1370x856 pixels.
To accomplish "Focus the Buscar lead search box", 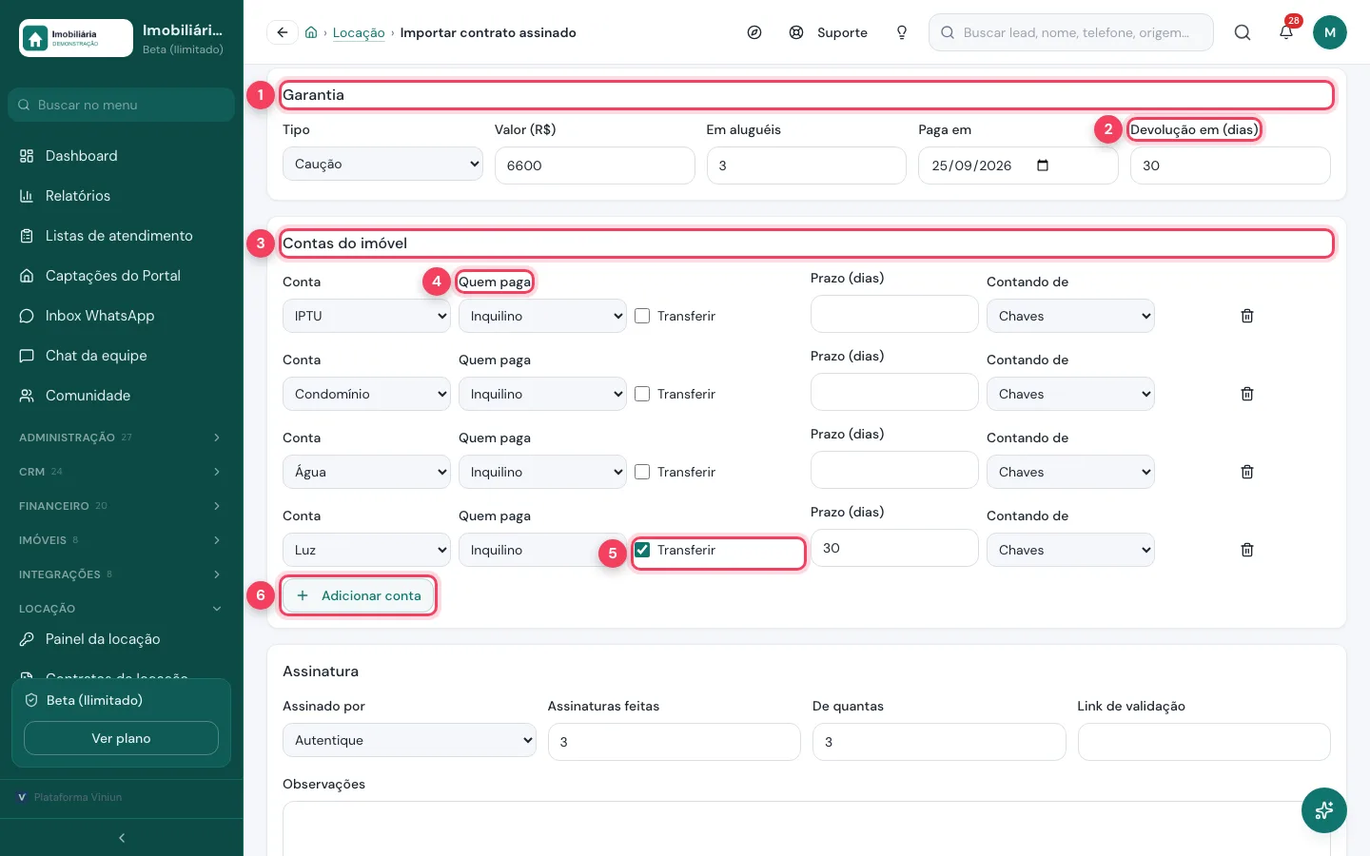I will pyautogui.click(x=1071, y=32).
